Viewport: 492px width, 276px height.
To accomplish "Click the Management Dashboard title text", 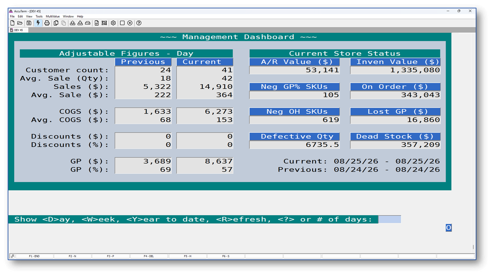I will coord(238,37).
